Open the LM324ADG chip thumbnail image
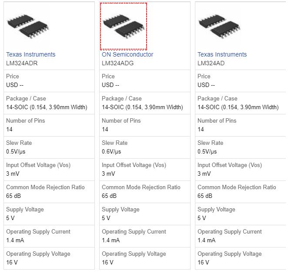 click(124, 26)
